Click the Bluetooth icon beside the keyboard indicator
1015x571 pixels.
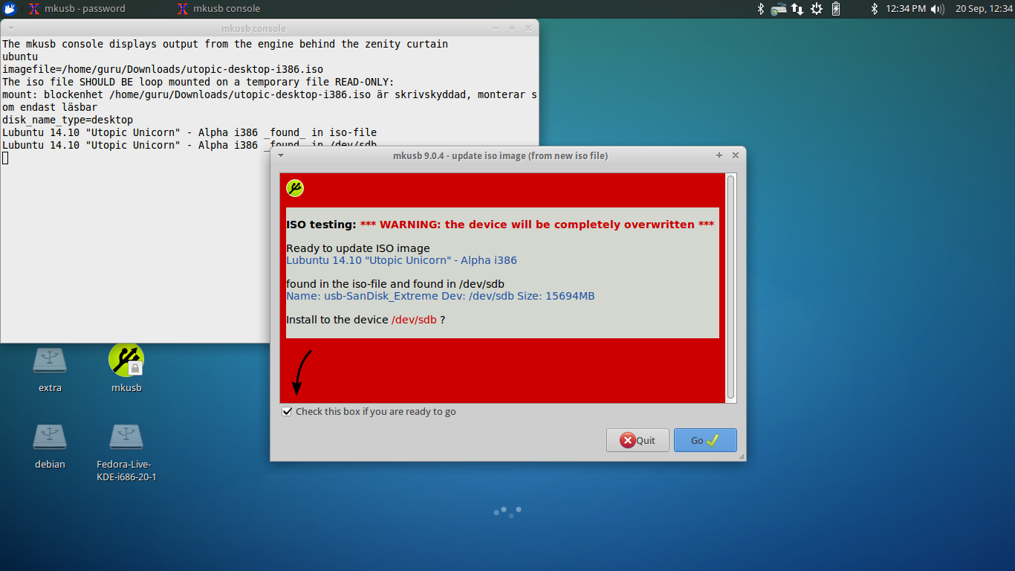pyautogui.click(x=760, y=9)
